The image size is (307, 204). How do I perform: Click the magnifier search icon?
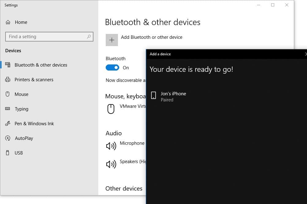pos(89,37)
